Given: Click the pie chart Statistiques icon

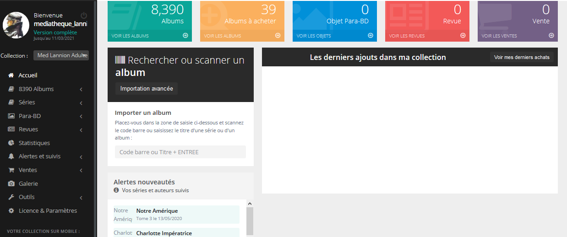Looking at the screenshot, I should [x=11, y=143].
